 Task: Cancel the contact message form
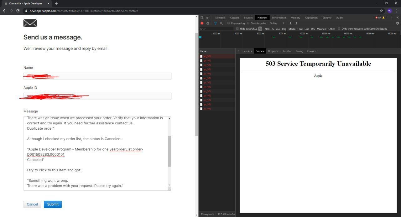[x=32, y=204]
